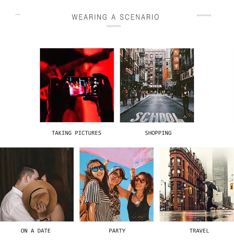Open the Party photo of three women
234x246 pixels.
[x=116, y=184]
